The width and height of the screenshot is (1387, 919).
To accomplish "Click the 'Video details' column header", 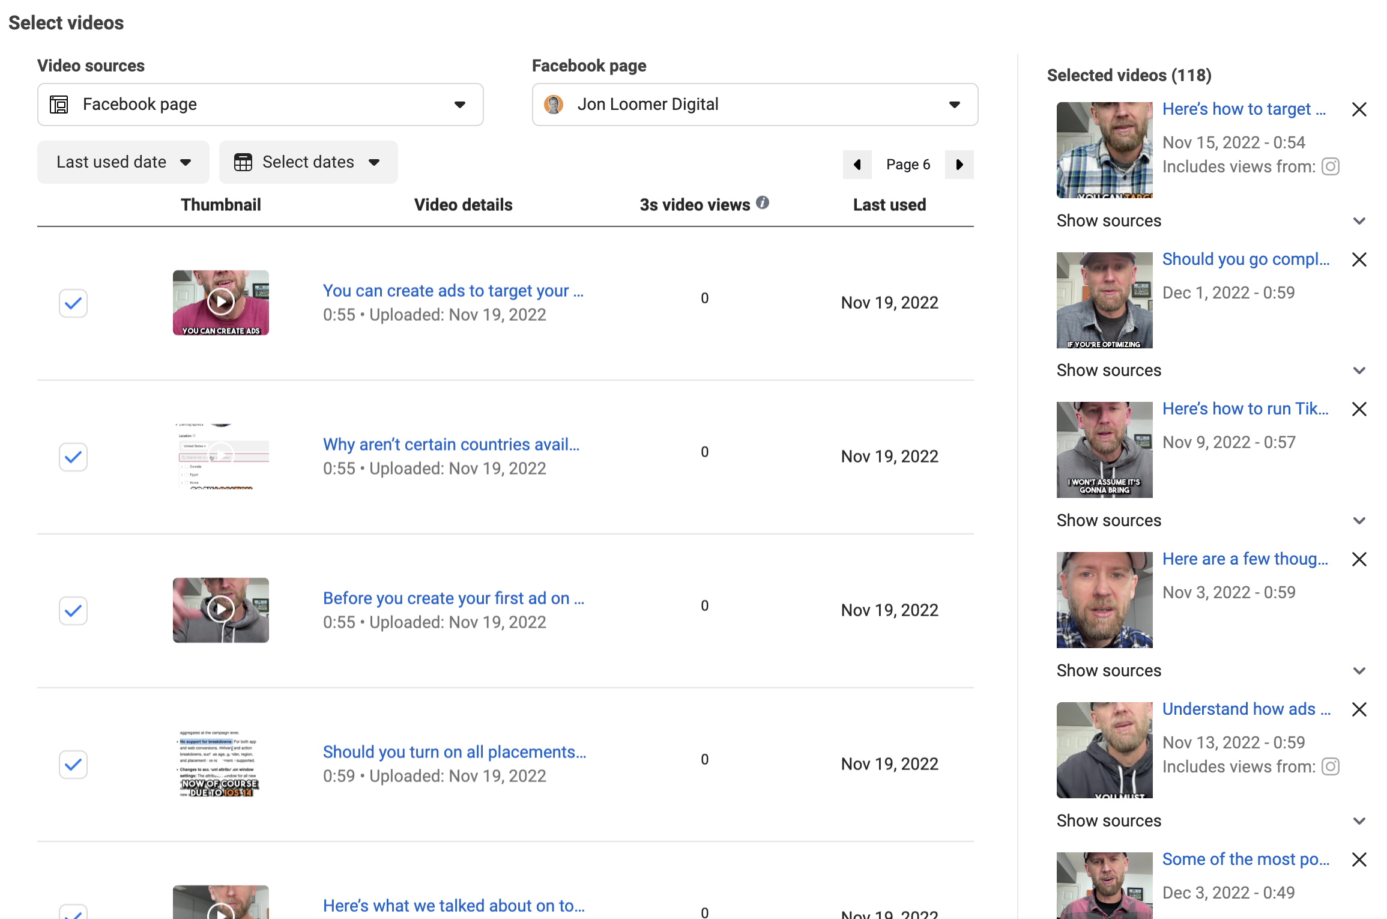I will pos(464,205).
